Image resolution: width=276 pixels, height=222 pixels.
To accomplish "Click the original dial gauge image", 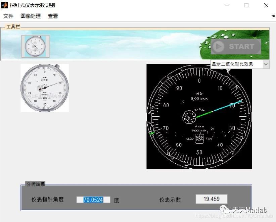I will 45,88.
